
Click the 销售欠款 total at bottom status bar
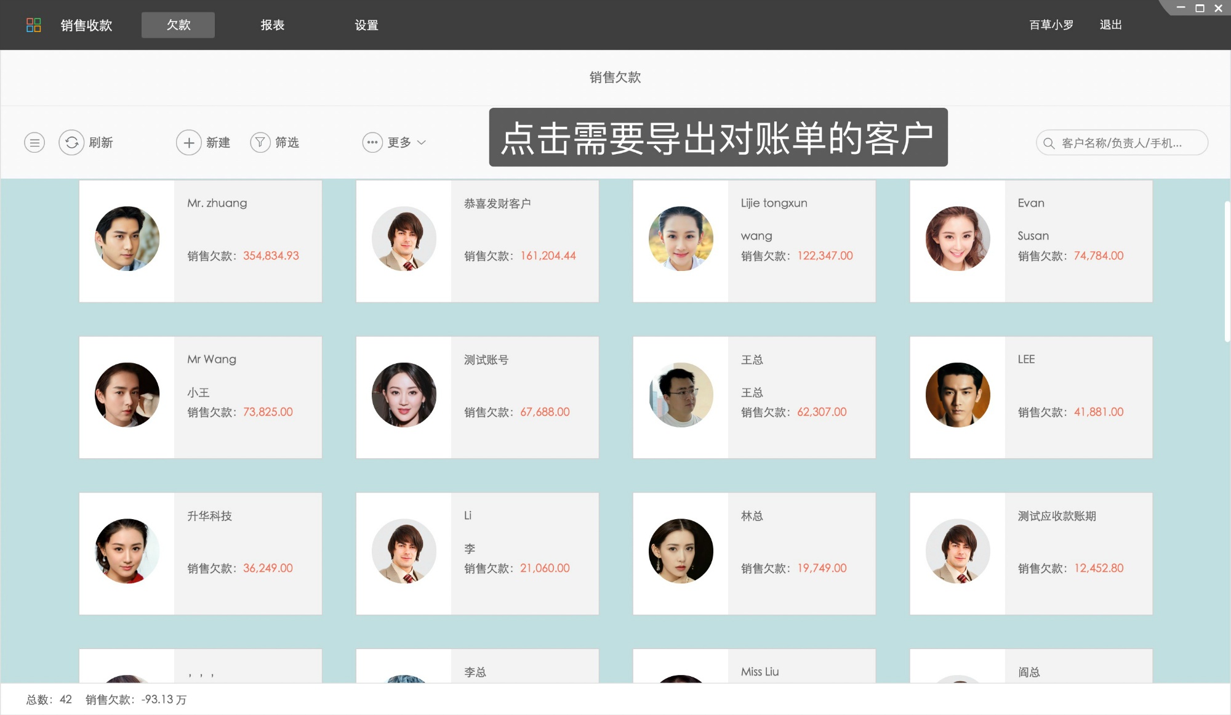(x=134, y=699)
